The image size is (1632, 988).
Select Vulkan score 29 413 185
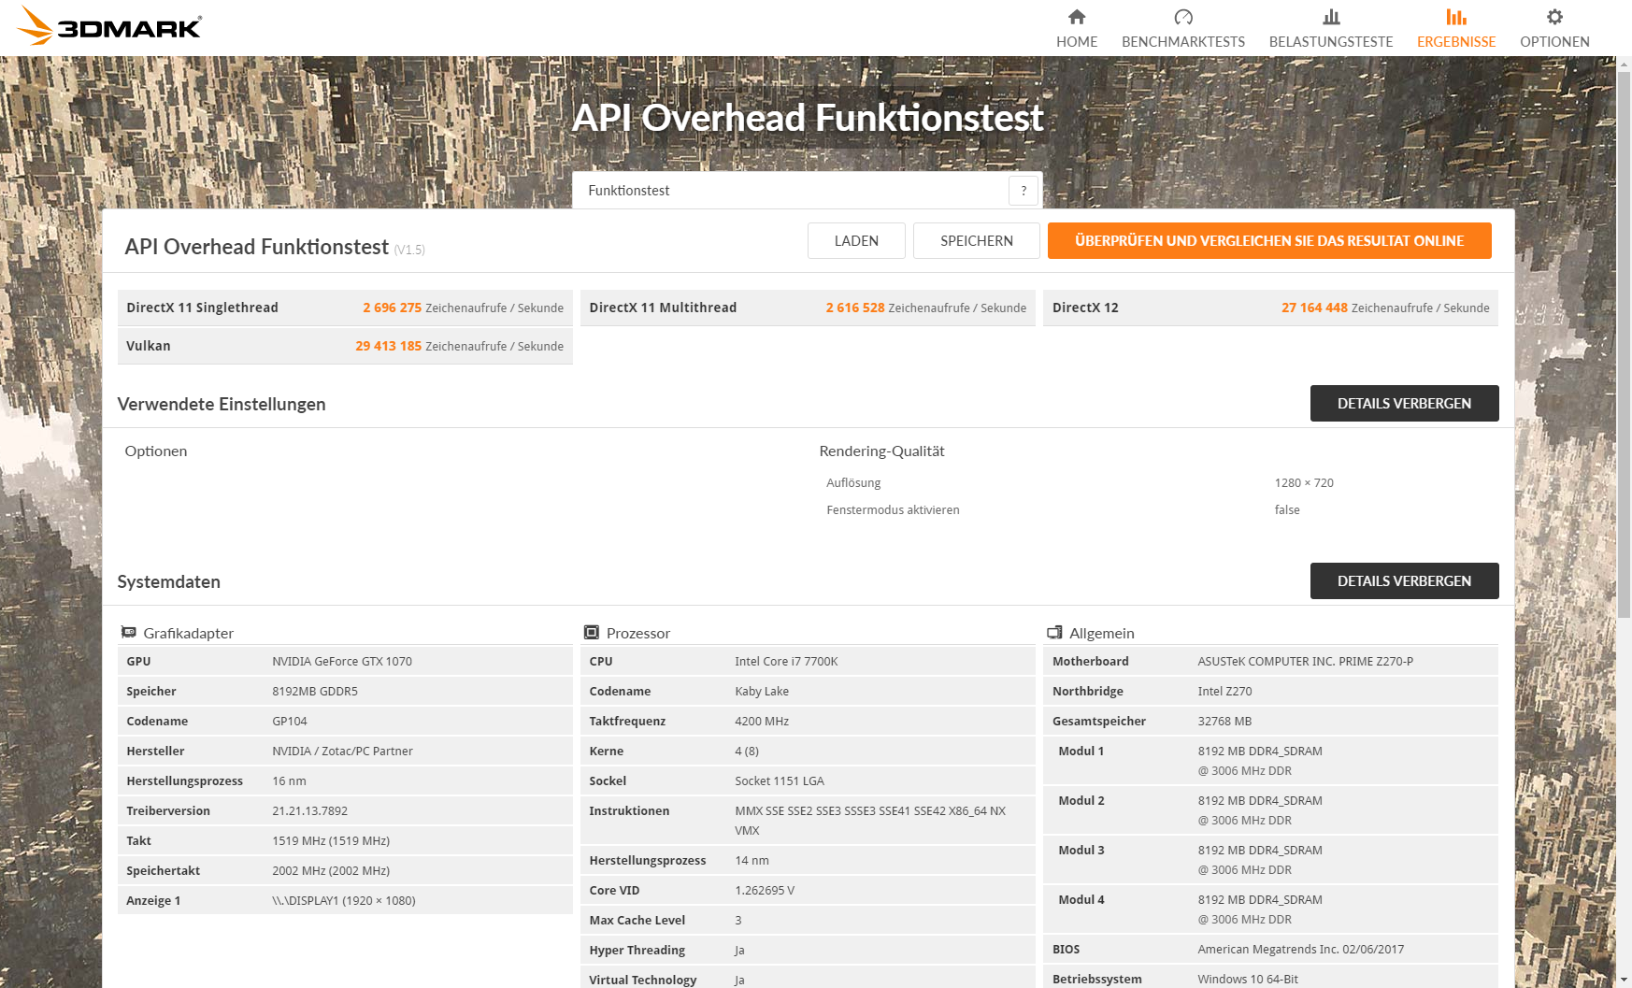coord(388,346)
